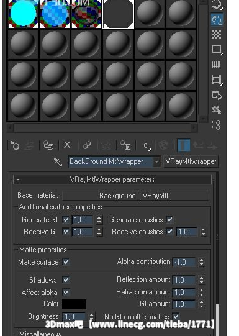The width and height of the screenshot is (239, 336).
Task: Assign material to selection icon
Action: (x=48, y=145)
